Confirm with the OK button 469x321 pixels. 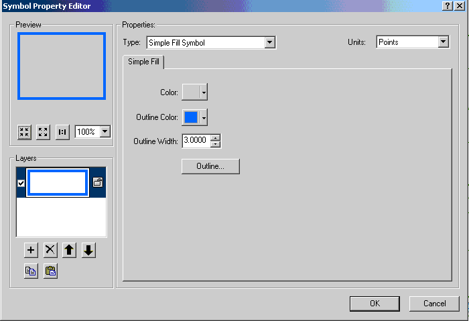[375, 304]
